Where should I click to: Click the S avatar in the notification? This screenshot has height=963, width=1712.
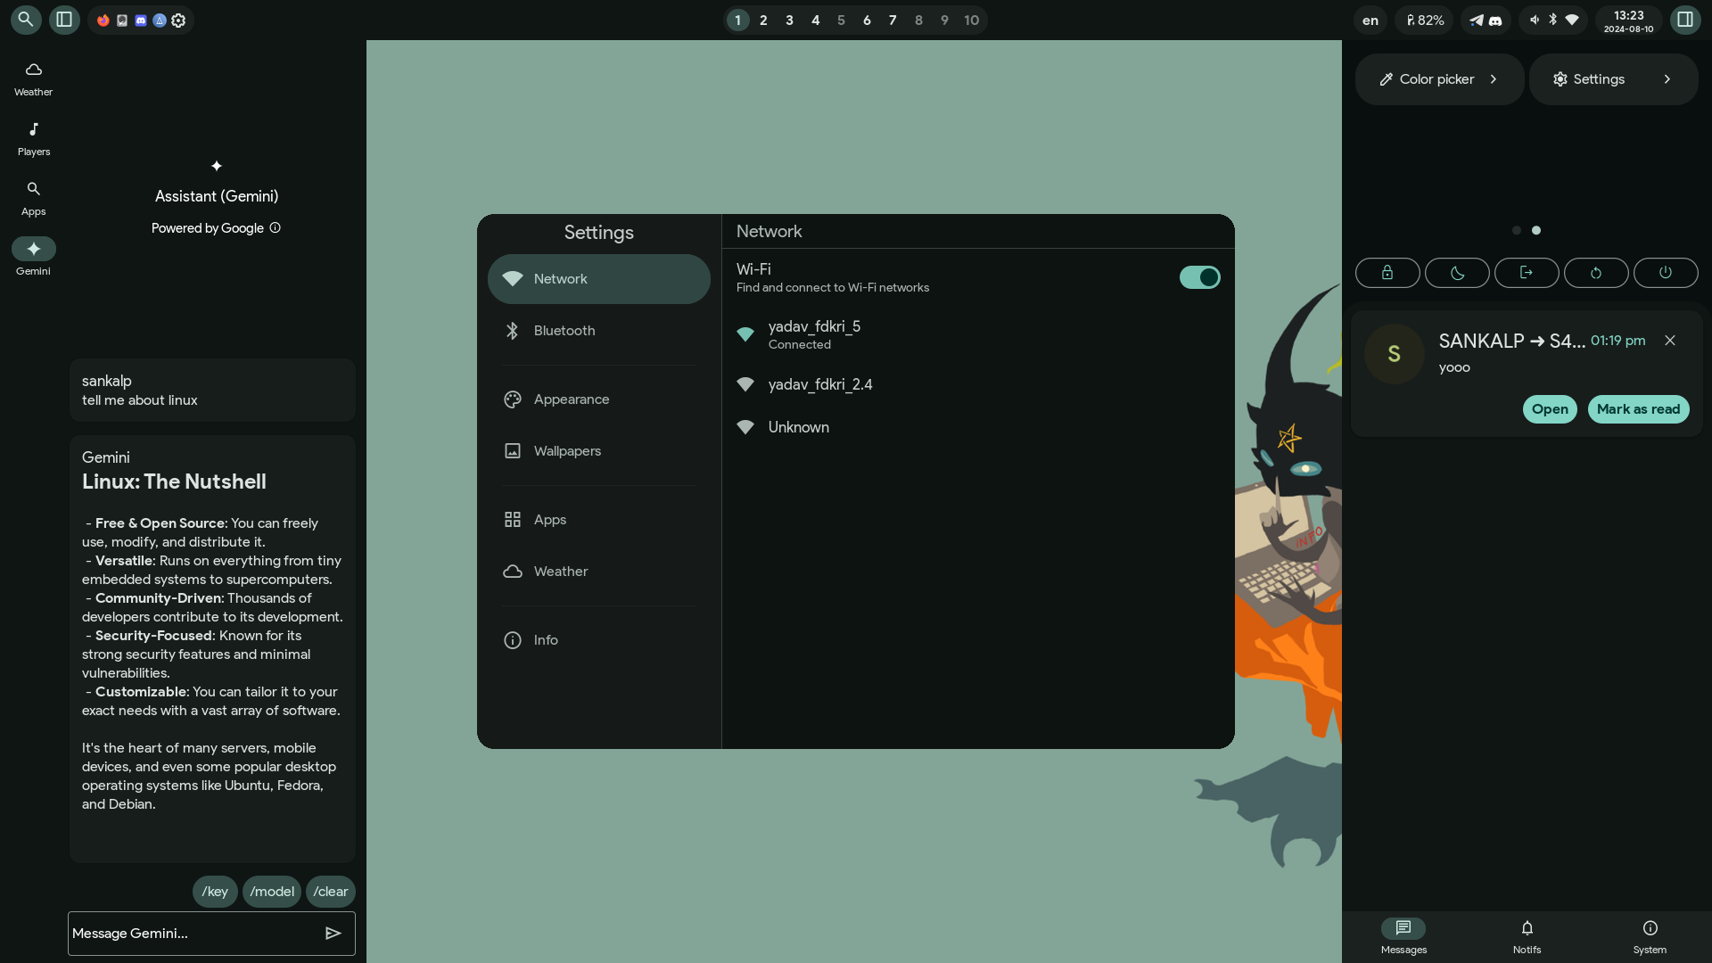point(1394,354)
